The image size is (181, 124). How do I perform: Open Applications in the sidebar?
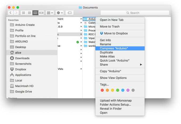coord(23,75)
